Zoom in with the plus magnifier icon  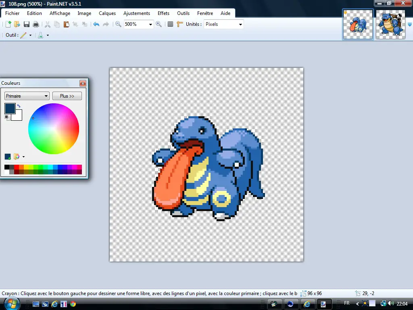coord(159,24)
